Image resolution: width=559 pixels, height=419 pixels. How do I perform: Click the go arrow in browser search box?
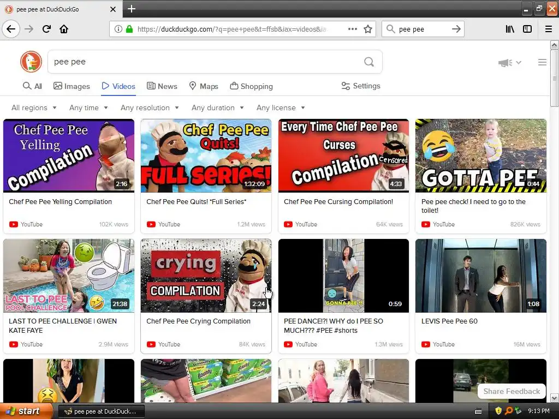[456, 29]
